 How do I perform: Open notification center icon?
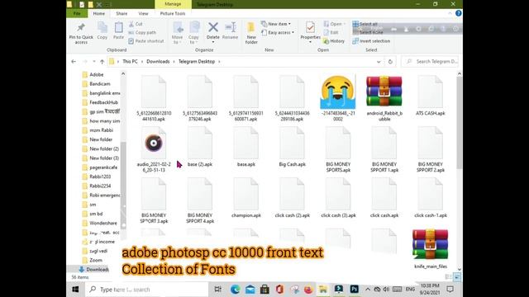tap(450, 290)
